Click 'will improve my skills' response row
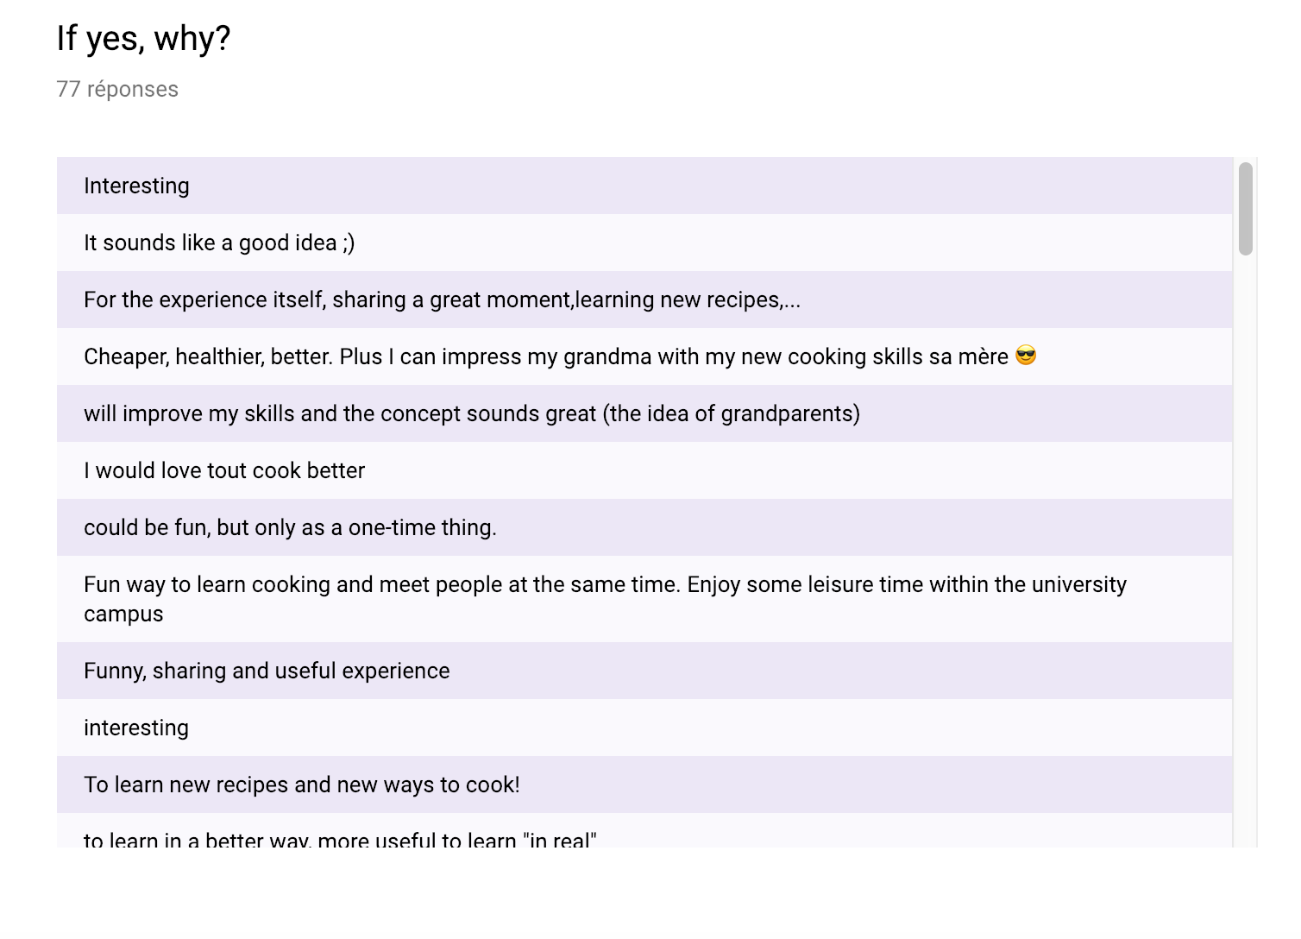Image resolution: width=1301 pixels, height=939 pixels. coord(644,413)
